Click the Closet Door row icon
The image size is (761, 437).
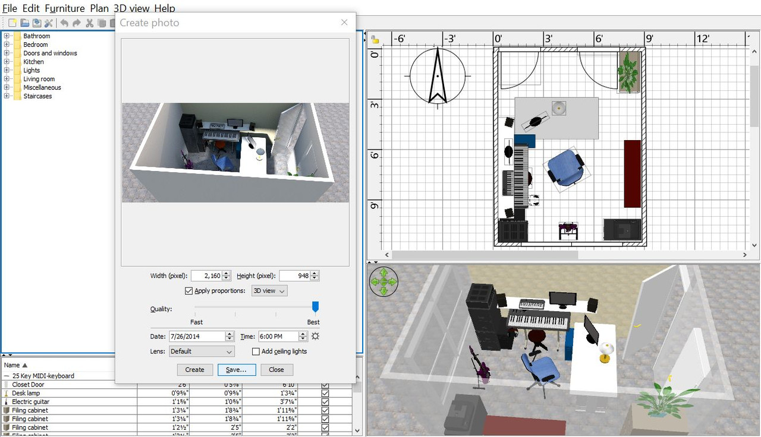(x=7, y=385)
